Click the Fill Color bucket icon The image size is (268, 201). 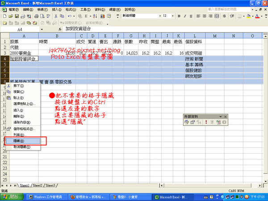pyautogui.click(x=249, y=16)
